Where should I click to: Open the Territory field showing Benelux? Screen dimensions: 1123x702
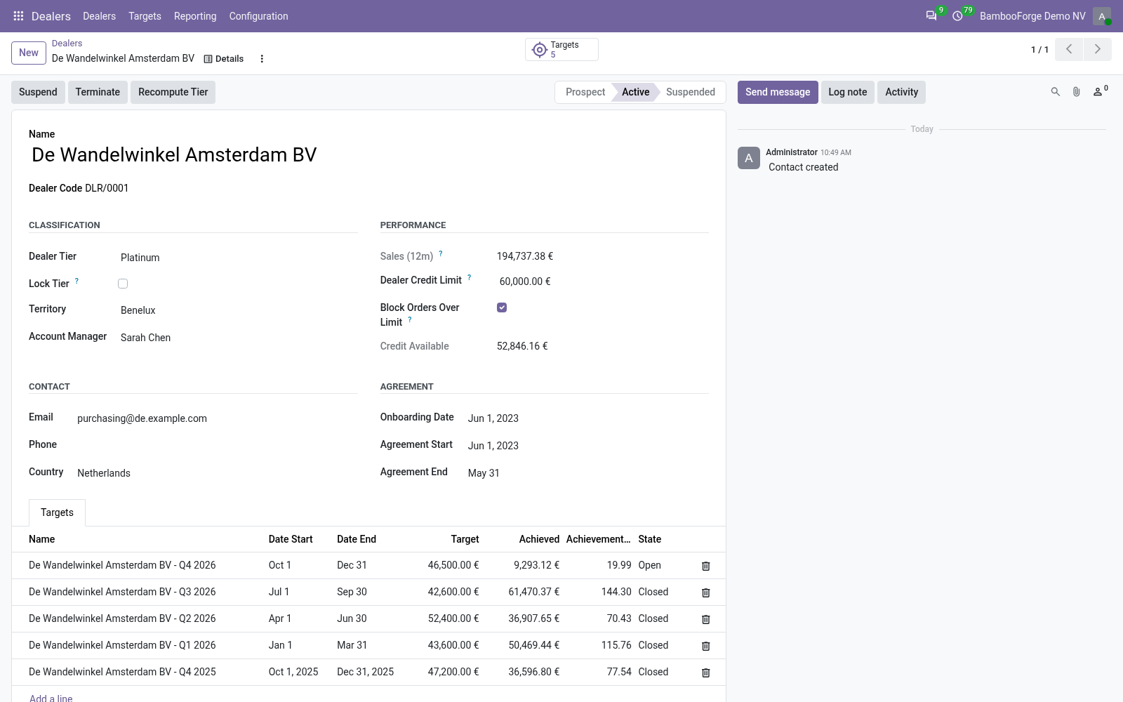237,310
